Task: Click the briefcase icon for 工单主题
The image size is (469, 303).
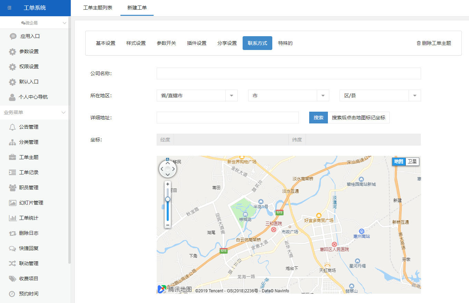Action: pyautogui.click(x=12, y=157)
